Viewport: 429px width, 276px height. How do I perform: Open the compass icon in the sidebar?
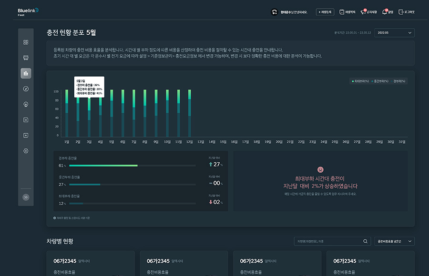pos(26,89)
